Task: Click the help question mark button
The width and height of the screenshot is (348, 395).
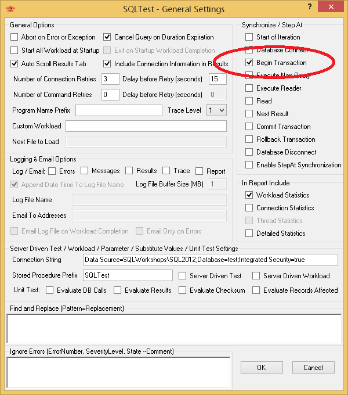Action: point(310,7)
